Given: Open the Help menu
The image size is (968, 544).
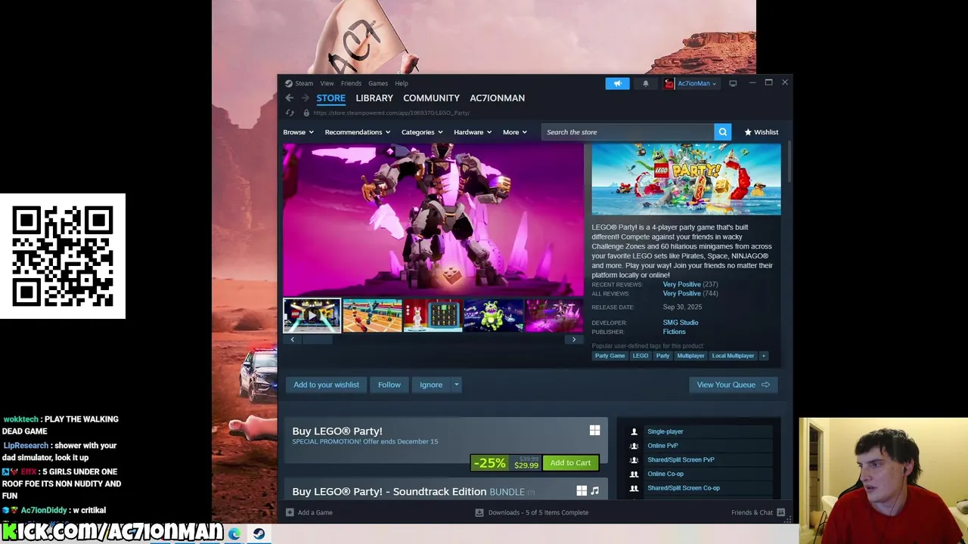Looking at the screenshot, I should pos(402,83).
